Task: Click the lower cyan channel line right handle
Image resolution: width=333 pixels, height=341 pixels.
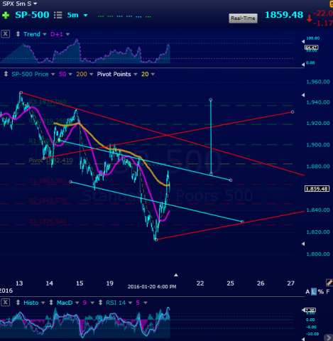Action: [242, 222]
